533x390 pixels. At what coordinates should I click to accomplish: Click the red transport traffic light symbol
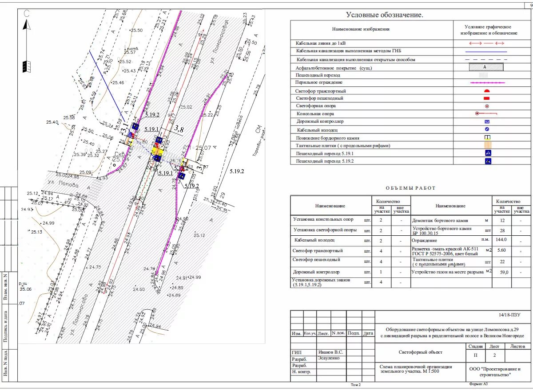(487, 90)
